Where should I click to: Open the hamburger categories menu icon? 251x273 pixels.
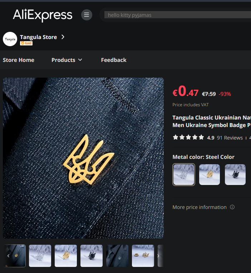pyautogui.click(x=87, y=15)
